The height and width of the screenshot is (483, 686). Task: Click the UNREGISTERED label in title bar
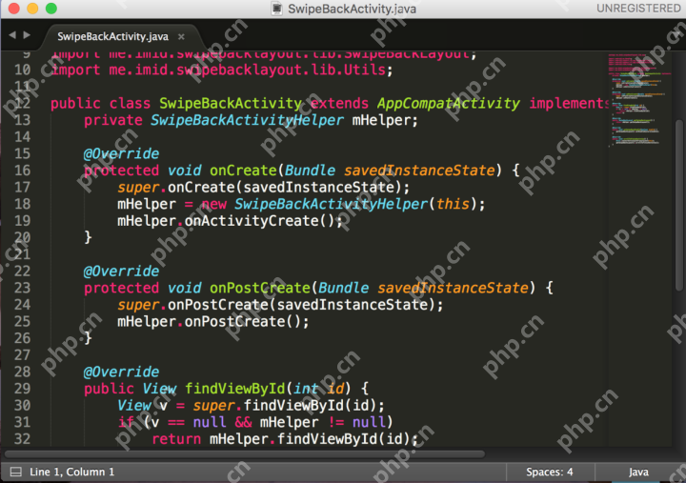click(x=638, y=8)
